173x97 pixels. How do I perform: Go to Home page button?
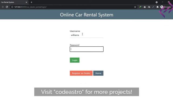point(98,73)
